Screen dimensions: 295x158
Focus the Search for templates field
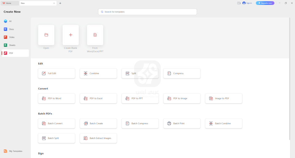tap(147, 12)
